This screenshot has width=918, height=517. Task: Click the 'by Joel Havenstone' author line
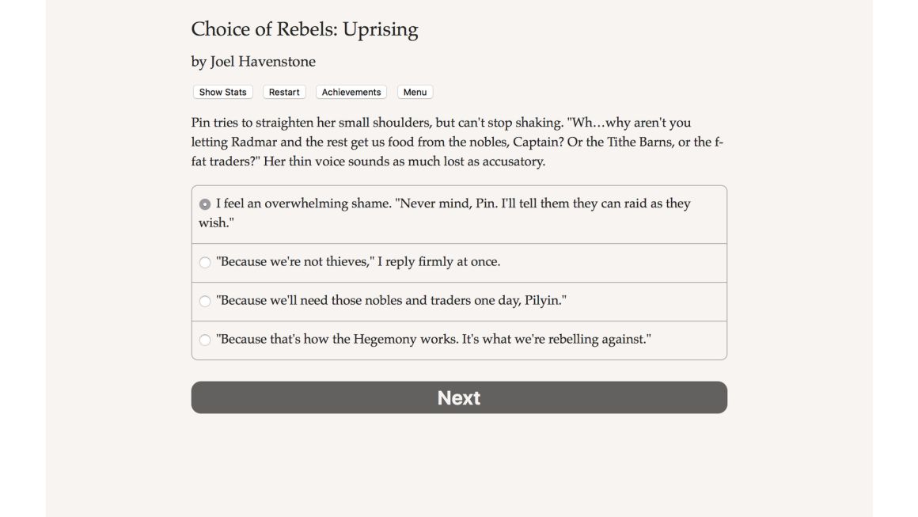253,62
